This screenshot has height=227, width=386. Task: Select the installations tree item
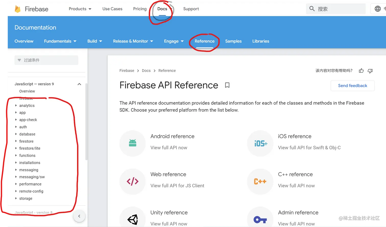click(x=30, y=162)
